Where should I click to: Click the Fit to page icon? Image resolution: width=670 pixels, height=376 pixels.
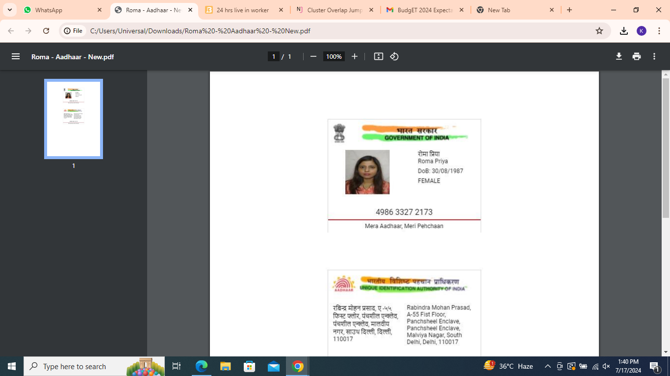[x=378, y=56]
